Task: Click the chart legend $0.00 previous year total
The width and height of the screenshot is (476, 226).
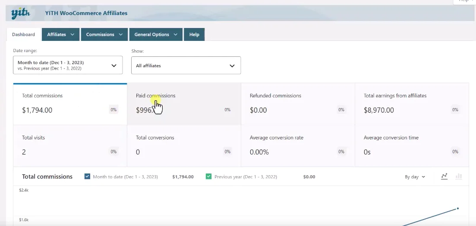Action: [x=309, y=177]
